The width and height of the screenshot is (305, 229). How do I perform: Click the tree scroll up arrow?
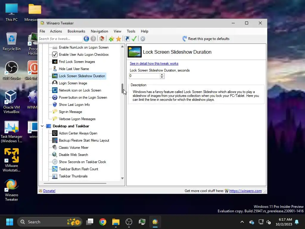point(122,47)
